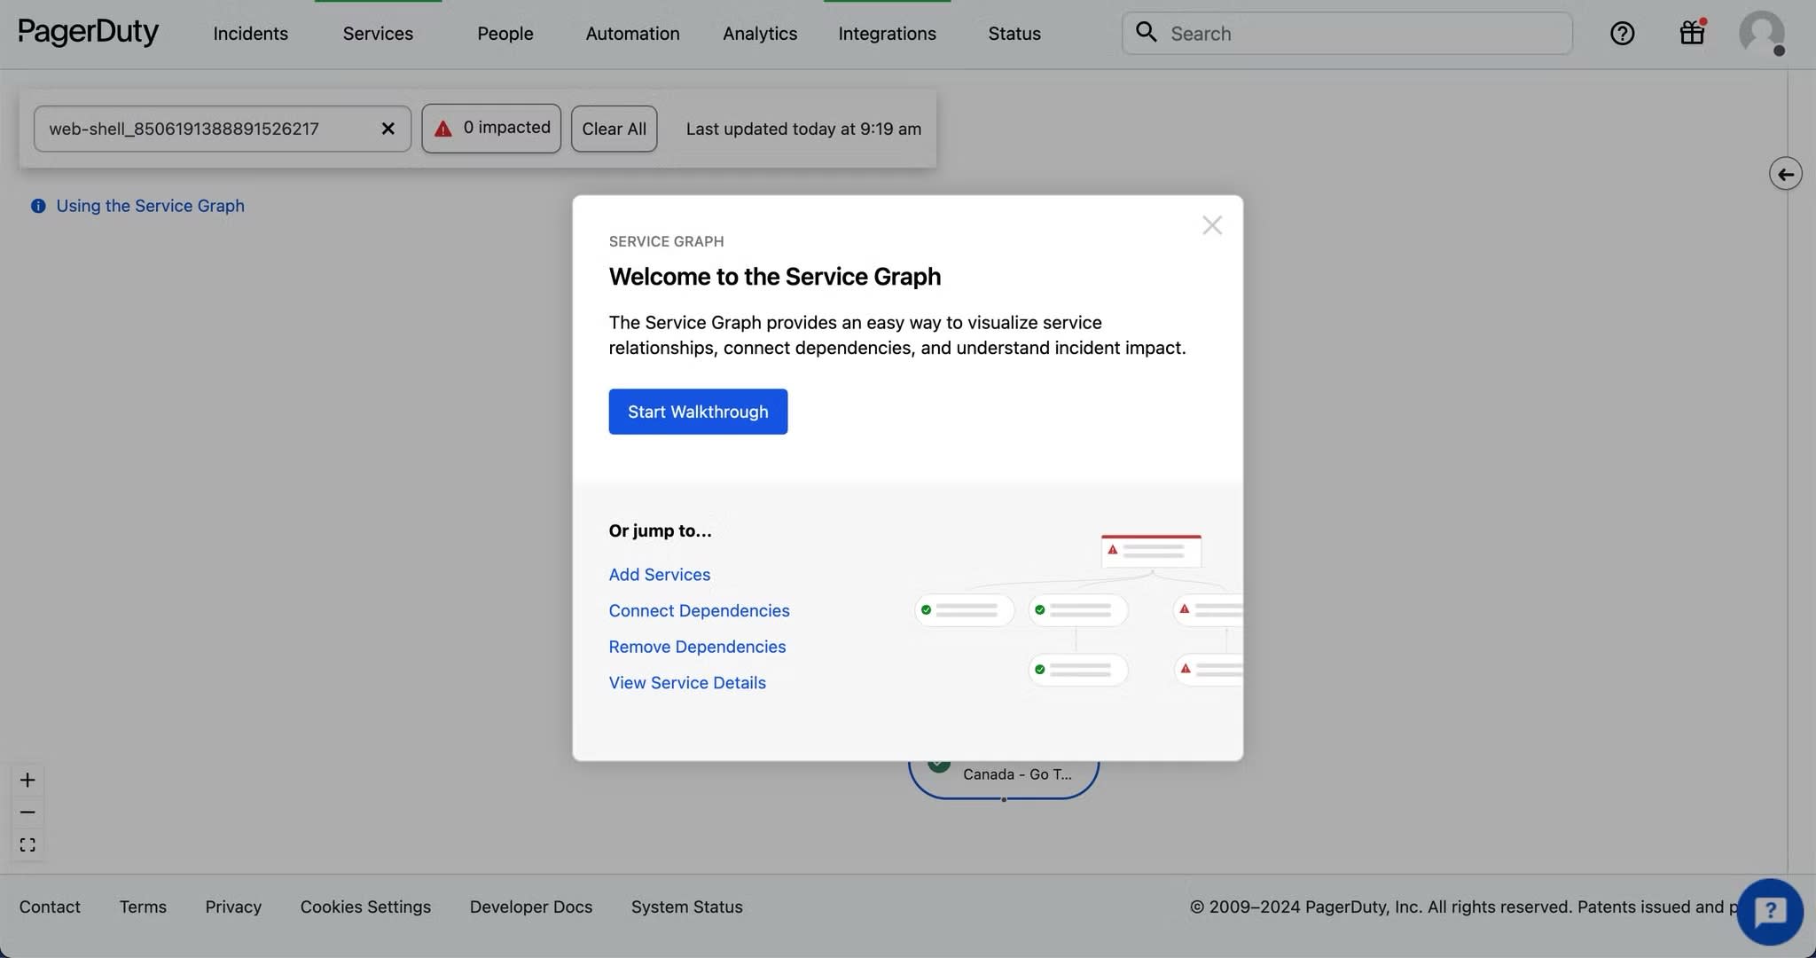Open the support chat bubble
1816x958 pixels.
coord(1770,911)
